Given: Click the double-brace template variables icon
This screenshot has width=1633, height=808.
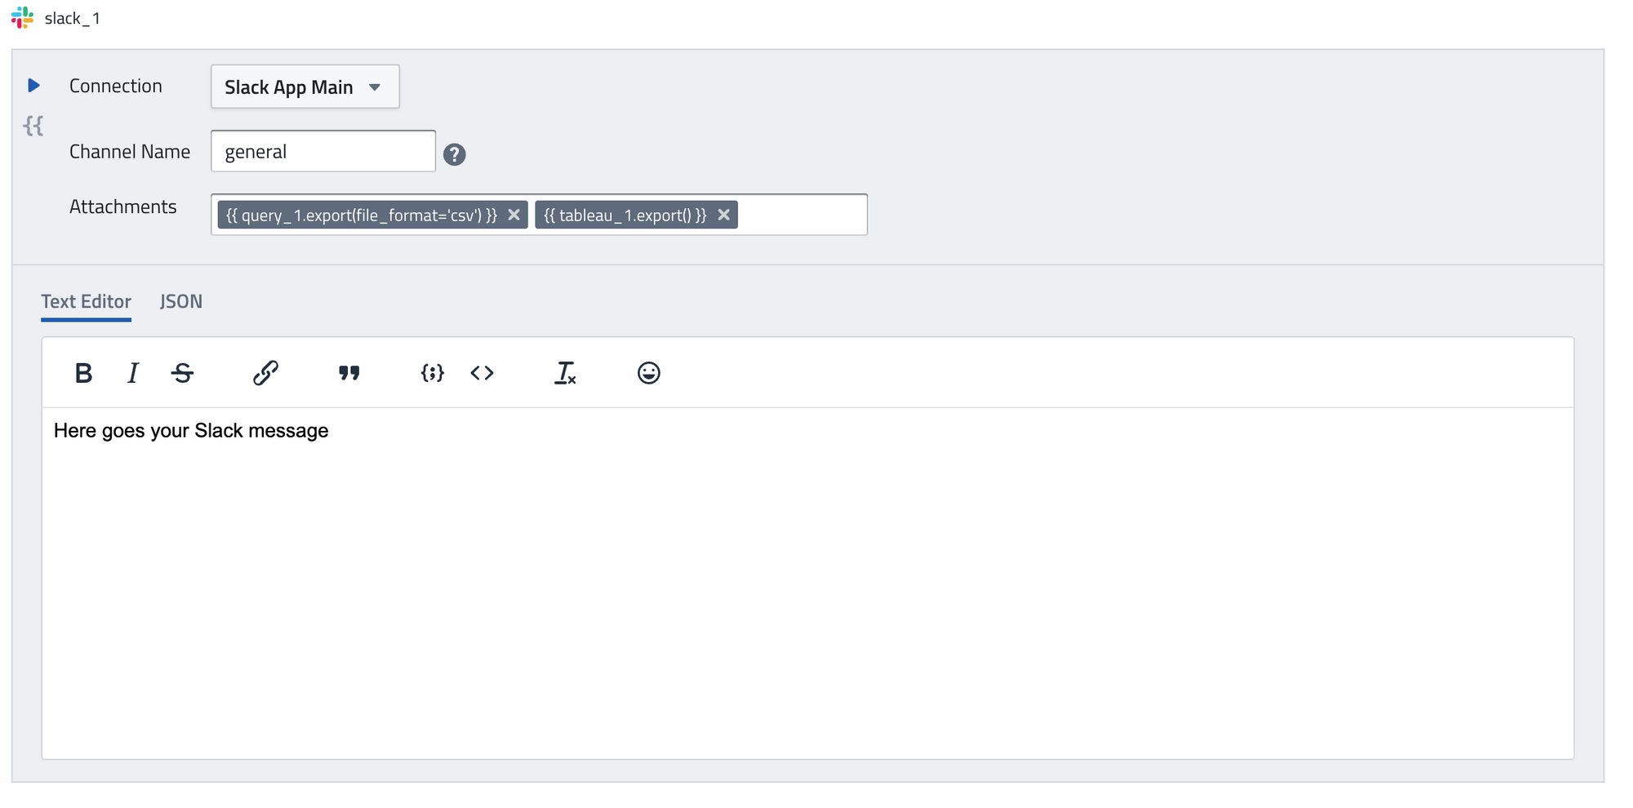Looking at the screenshot, I should click(33, 126).
